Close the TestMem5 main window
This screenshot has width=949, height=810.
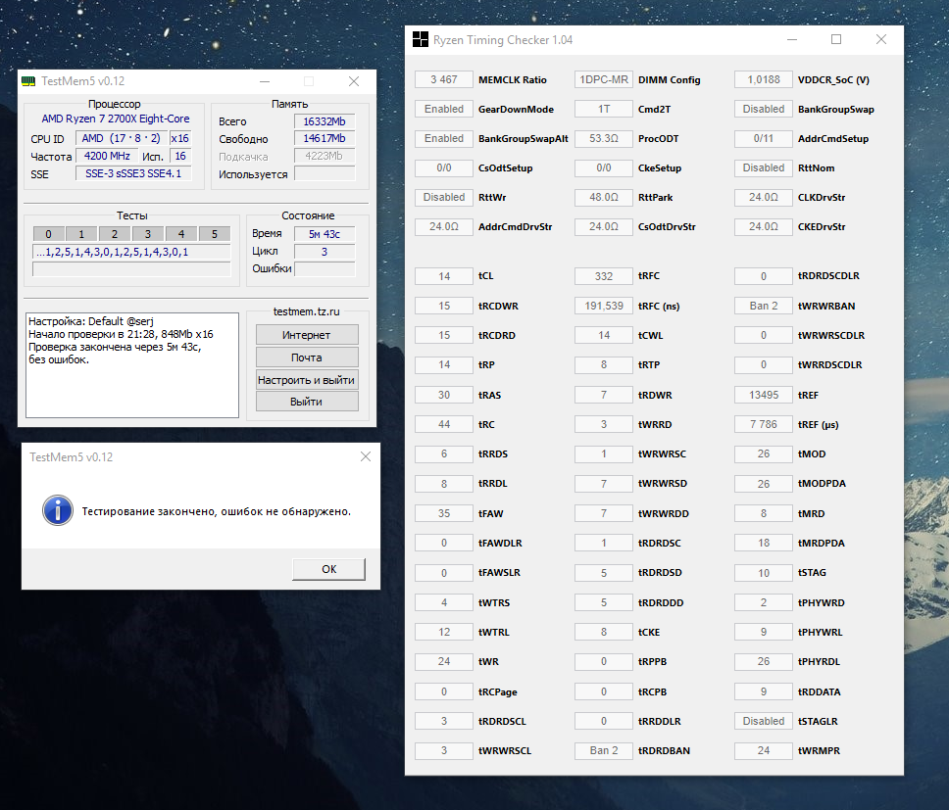click(354, 81)
